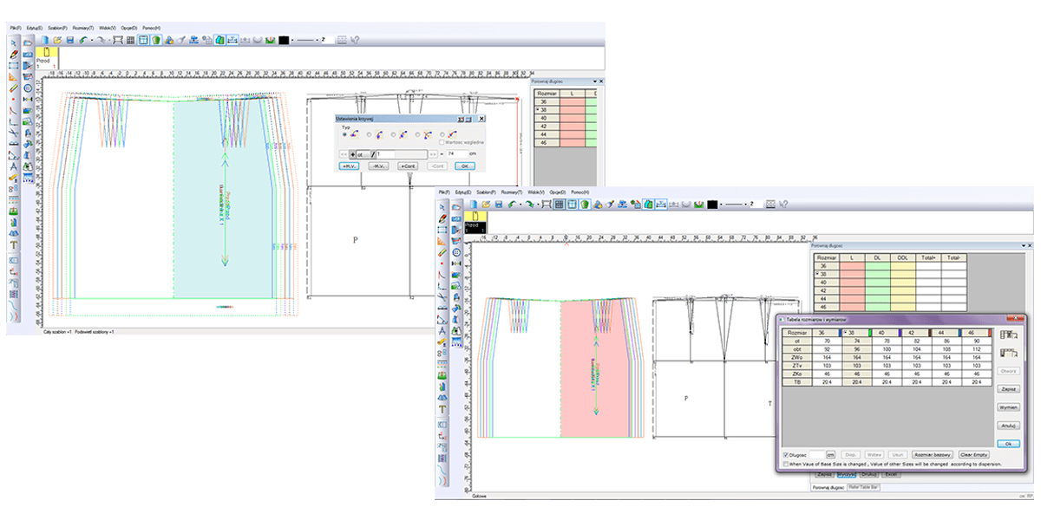1041x520 pixels.
Task: Click Save disk icon in front window toolbar
Action: 499,204
